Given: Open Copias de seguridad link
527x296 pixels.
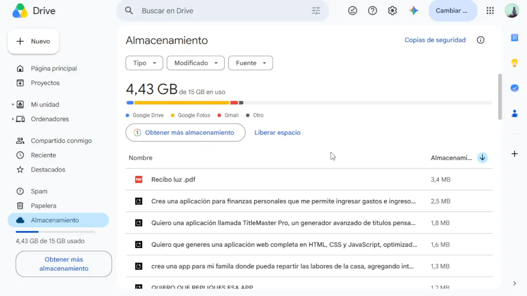Looking at the screenshot, I should [x=435, y=40].
